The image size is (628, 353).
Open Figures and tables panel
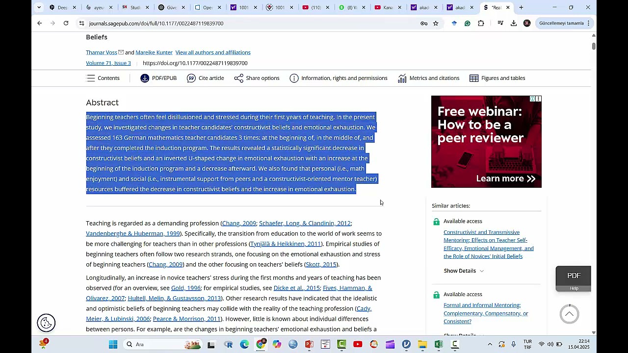pos(497,78)
